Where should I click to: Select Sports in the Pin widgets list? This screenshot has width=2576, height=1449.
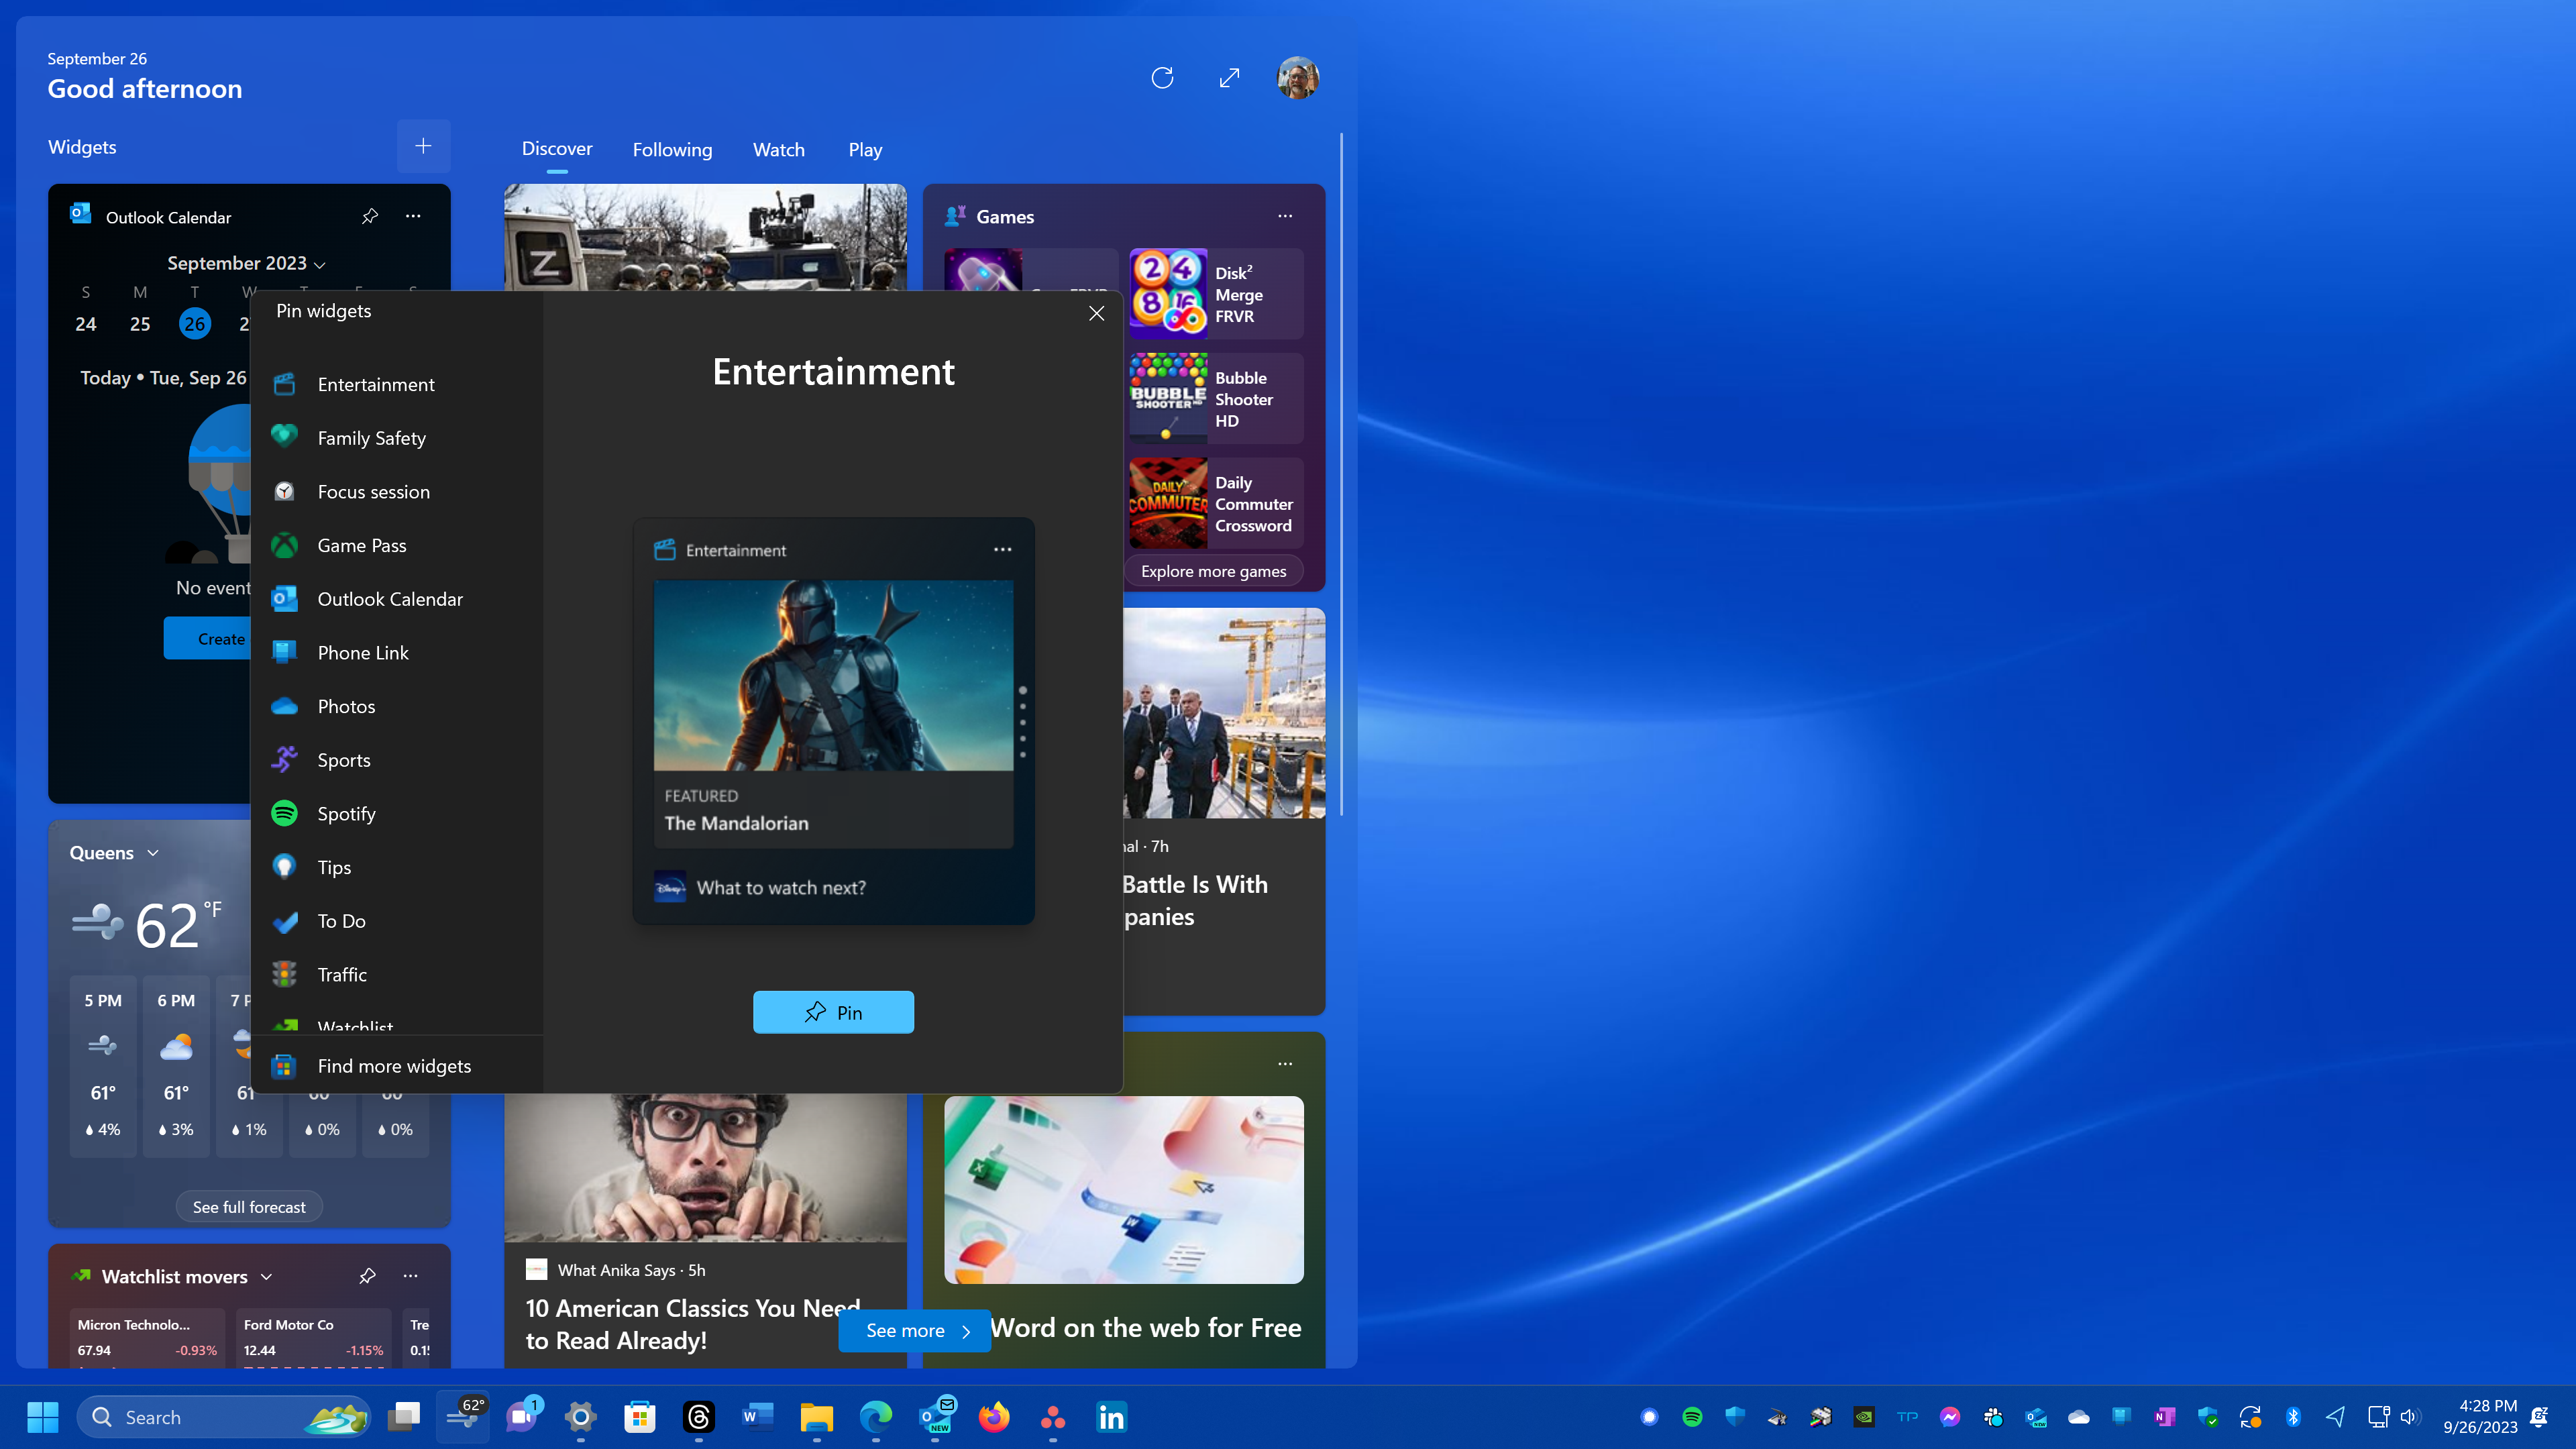(344, 760)
